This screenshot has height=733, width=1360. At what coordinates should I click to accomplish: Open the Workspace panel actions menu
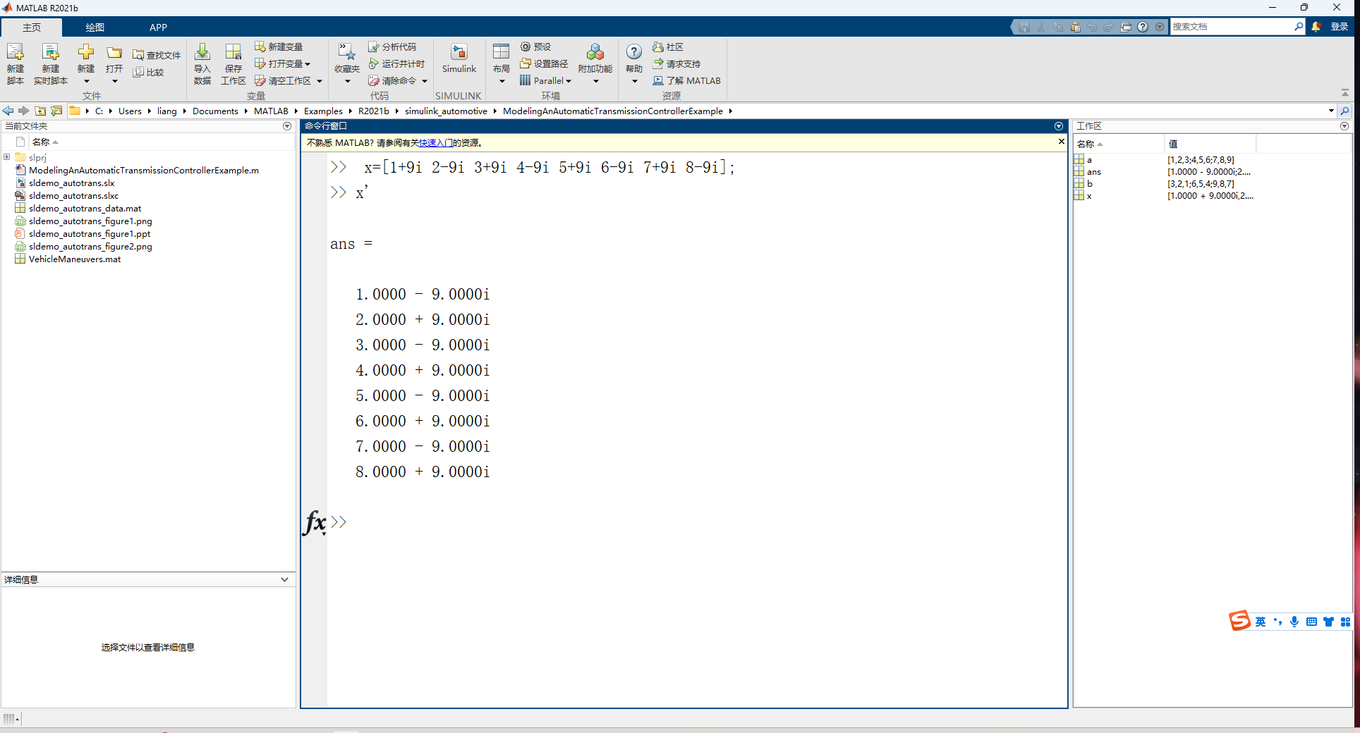click(1344, 126)
